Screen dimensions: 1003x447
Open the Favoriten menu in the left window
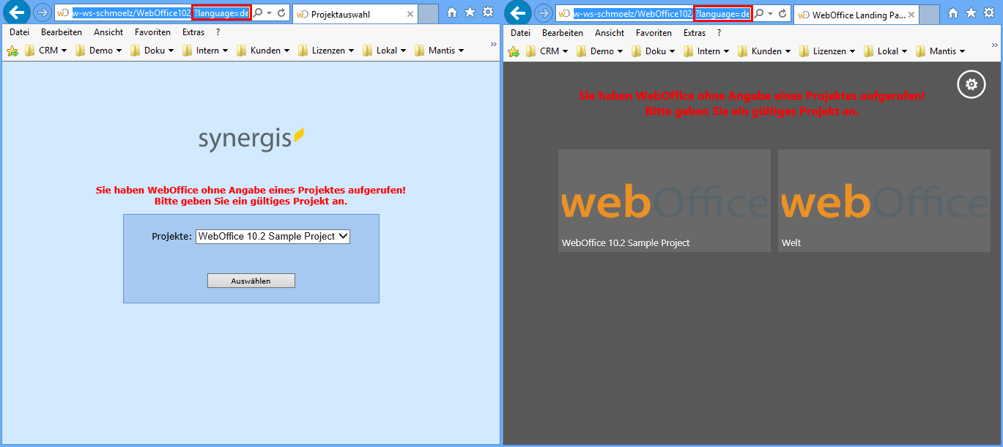coord(152,32)
